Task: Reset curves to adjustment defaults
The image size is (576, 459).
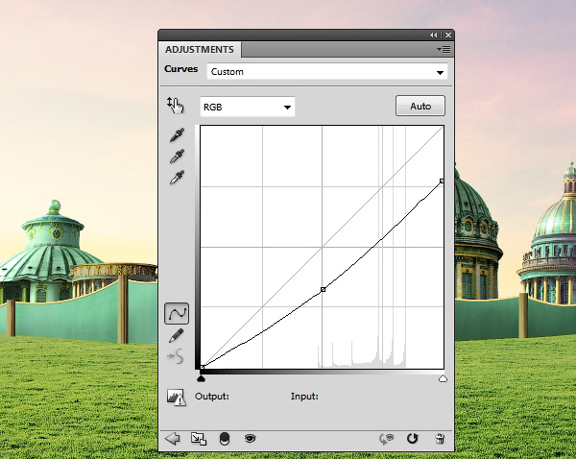Action: tap(413, 439)
